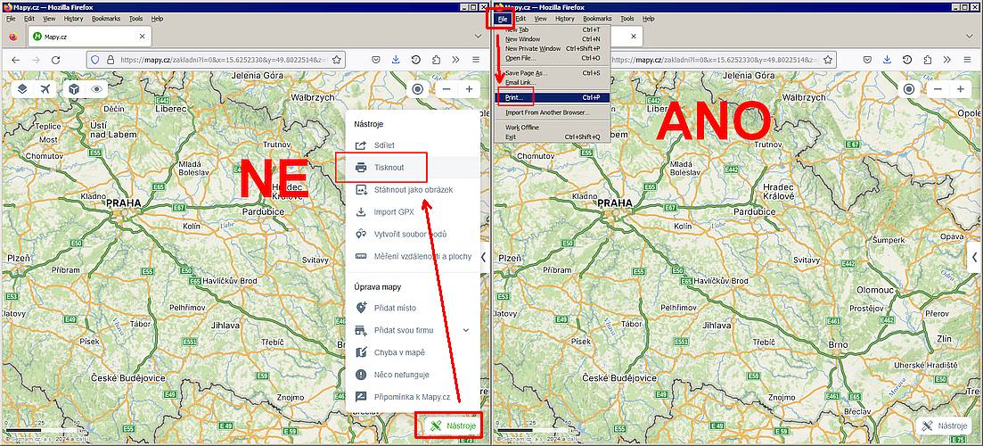The image size is (983, 446).
Task: Open Pocket save icon in left window
Action: [375, 60]
